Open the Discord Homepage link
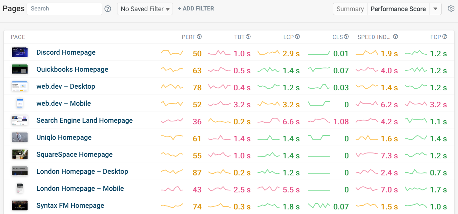This screenshot has width=458, height=214. pos(66,52)
